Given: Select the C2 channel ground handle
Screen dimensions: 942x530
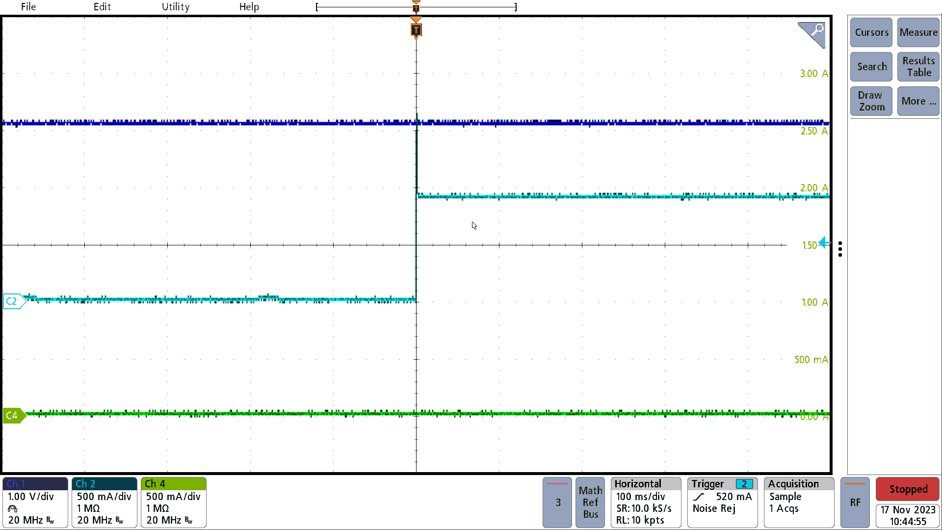Looking at the screenshot, I should point(14,301).
